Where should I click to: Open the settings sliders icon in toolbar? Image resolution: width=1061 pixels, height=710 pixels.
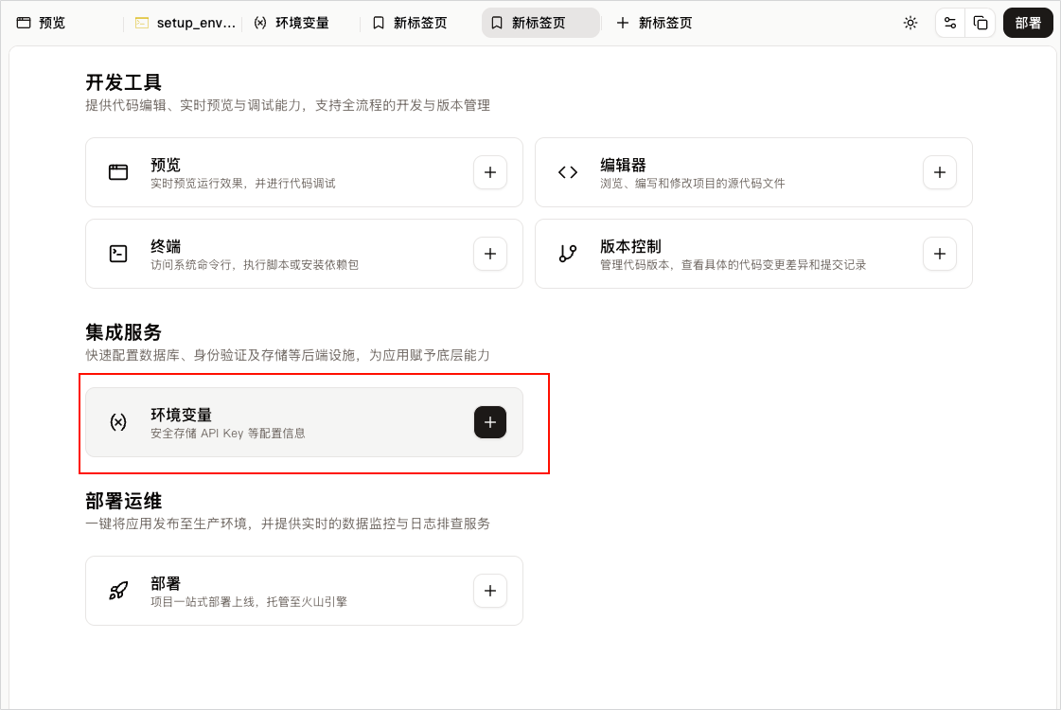coord(950,23)
